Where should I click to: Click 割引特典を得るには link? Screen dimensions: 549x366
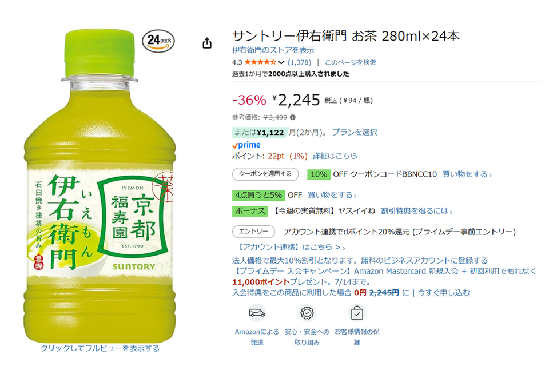(417, 211)
